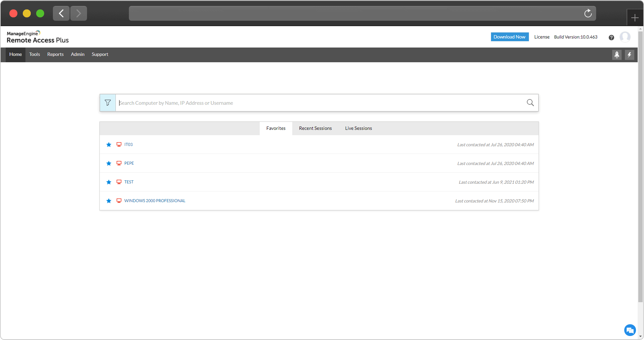
Task: Go back with browser back arrow
Action: [61, 13]
